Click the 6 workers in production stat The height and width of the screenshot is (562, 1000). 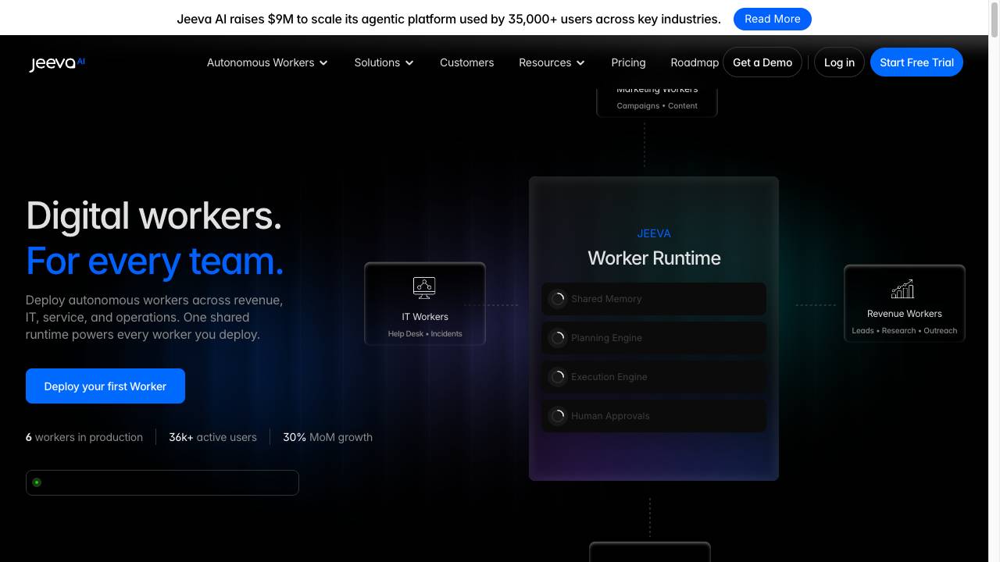click(x=84, y=437)
